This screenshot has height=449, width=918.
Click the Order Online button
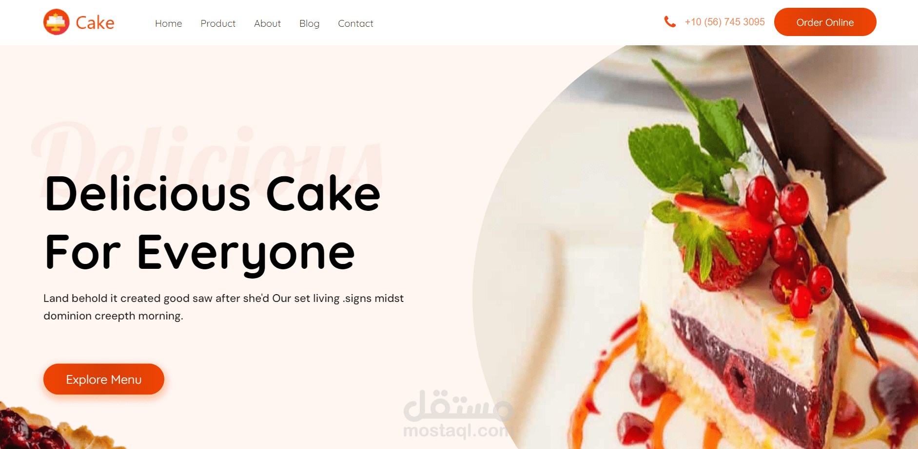[825, 22]
